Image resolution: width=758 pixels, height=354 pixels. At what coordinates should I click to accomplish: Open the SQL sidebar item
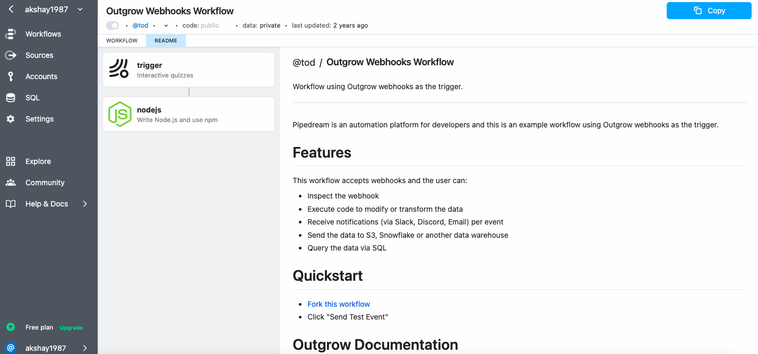tap(32, 98)
